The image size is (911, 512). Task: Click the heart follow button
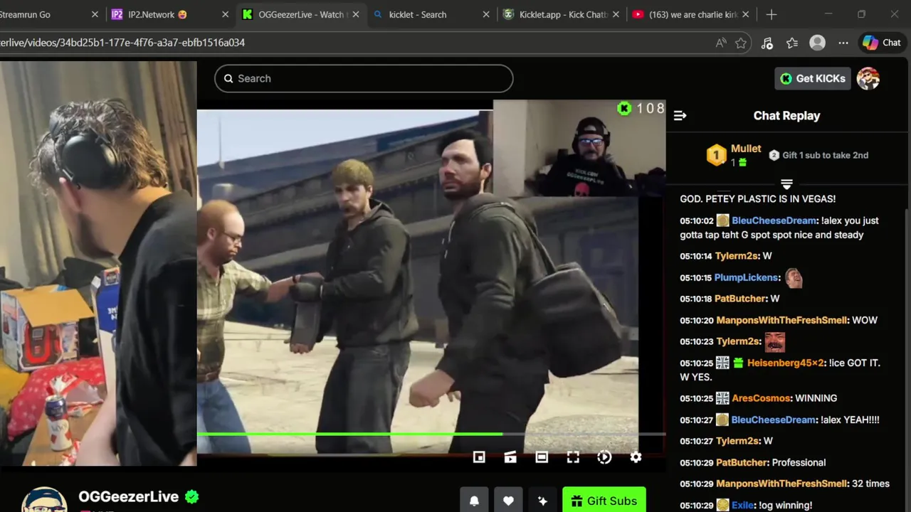click(508, 501)
